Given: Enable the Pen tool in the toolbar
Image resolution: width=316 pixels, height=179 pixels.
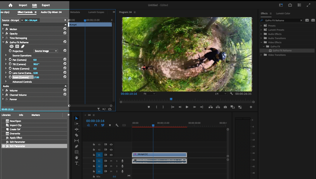Looking at the screenshot, I should pyautogui.click(x=77, y=146).
